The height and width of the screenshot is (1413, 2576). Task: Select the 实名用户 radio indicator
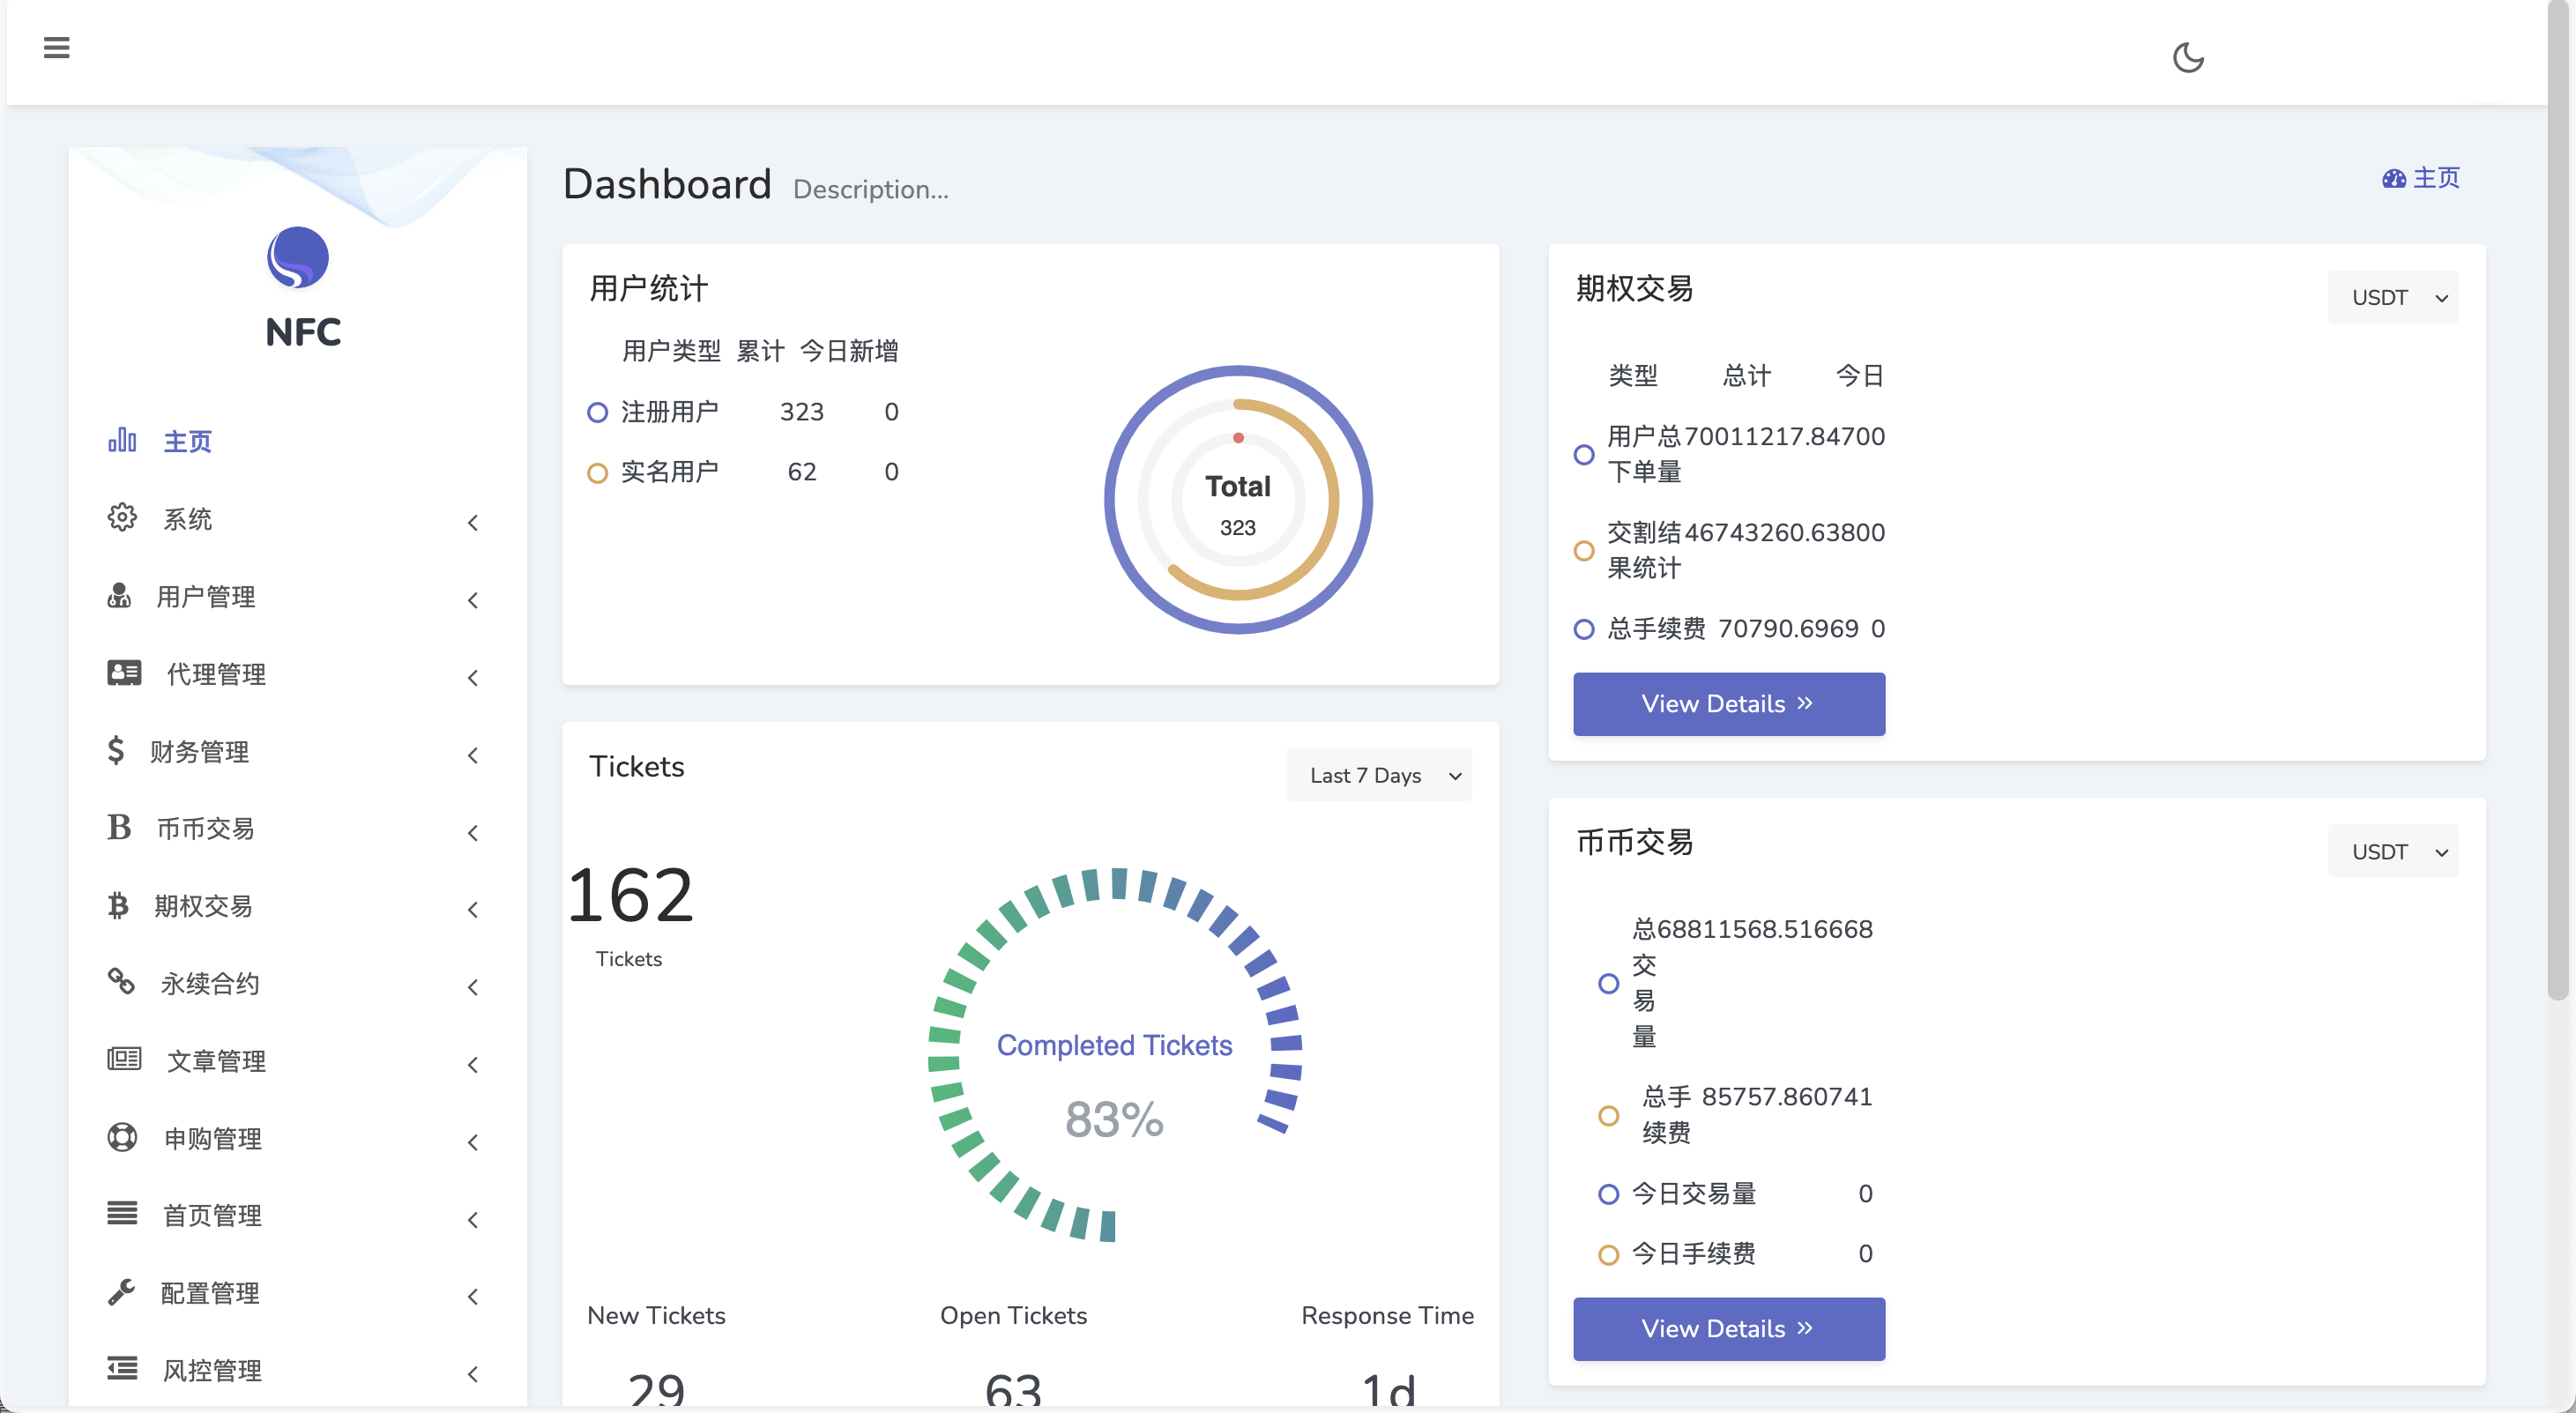597,472
